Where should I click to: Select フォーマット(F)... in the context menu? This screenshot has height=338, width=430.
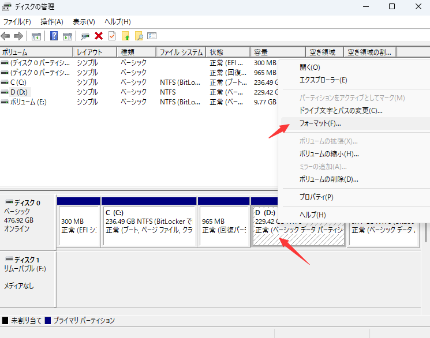[x=320, y=123]
